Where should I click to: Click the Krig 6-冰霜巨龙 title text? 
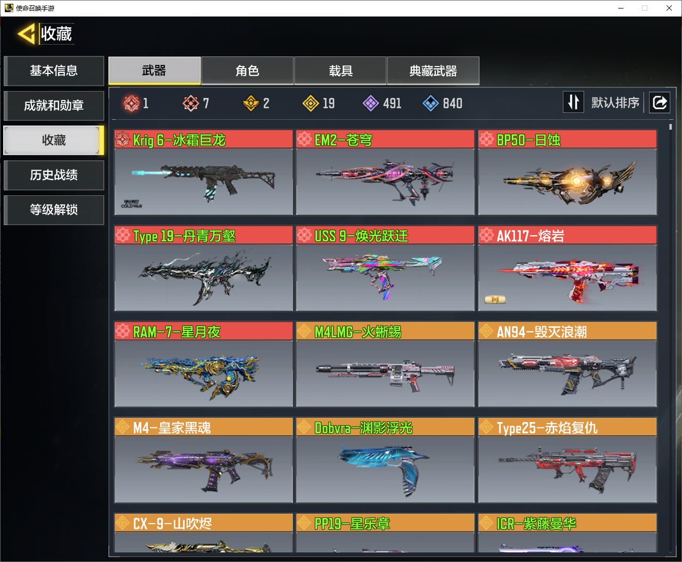(x=179, y=140)
